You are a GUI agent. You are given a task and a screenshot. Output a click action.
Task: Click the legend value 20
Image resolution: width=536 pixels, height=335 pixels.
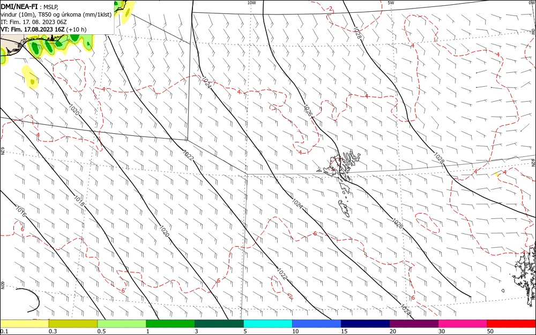(393, 331)
